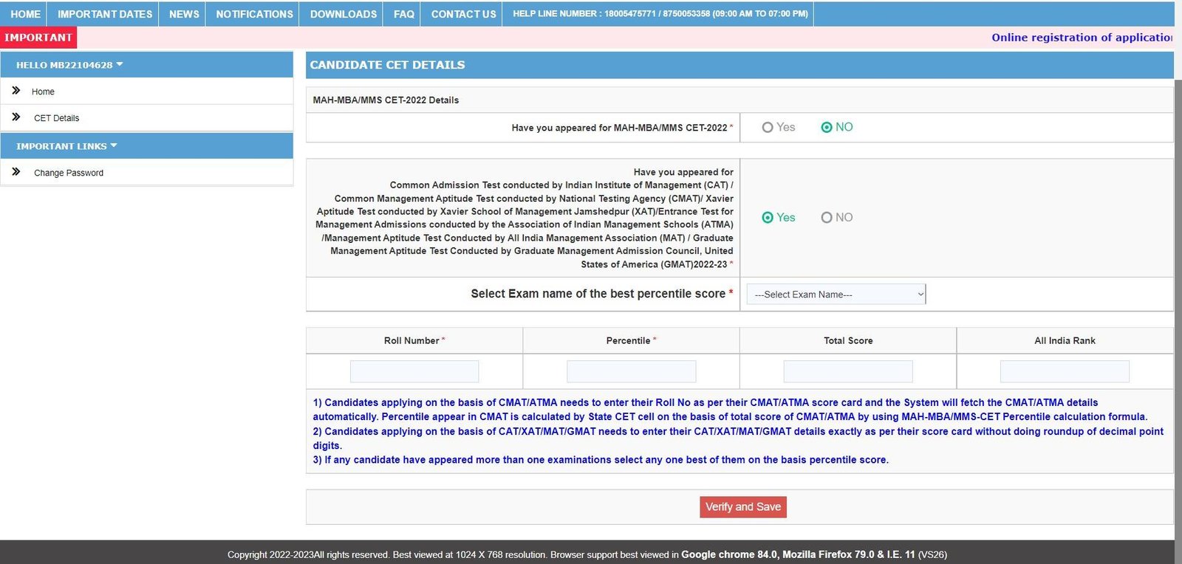
Task: Click the double-arrow icon beside CET Details
Action: [x=16, y=117]
